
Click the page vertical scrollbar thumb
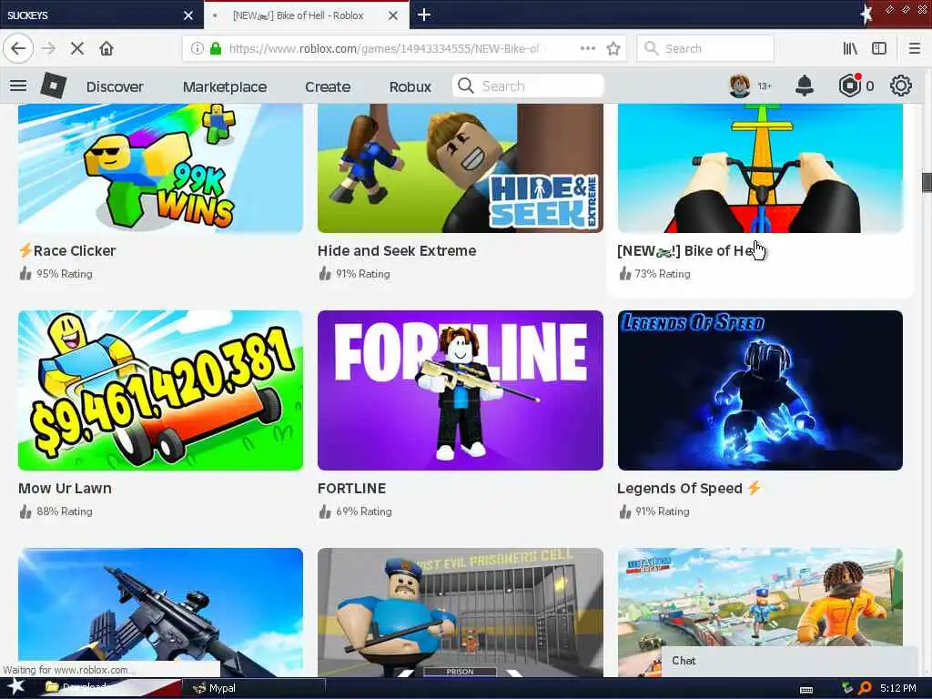click(x=927, y=182)
